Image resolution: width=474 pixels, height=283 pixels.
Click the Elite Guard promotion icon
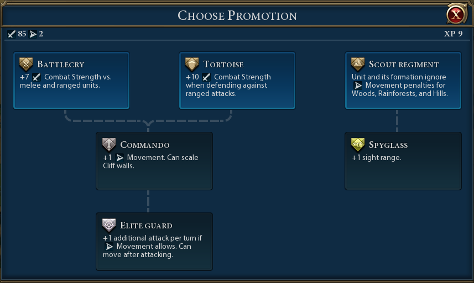coord(109,225)
